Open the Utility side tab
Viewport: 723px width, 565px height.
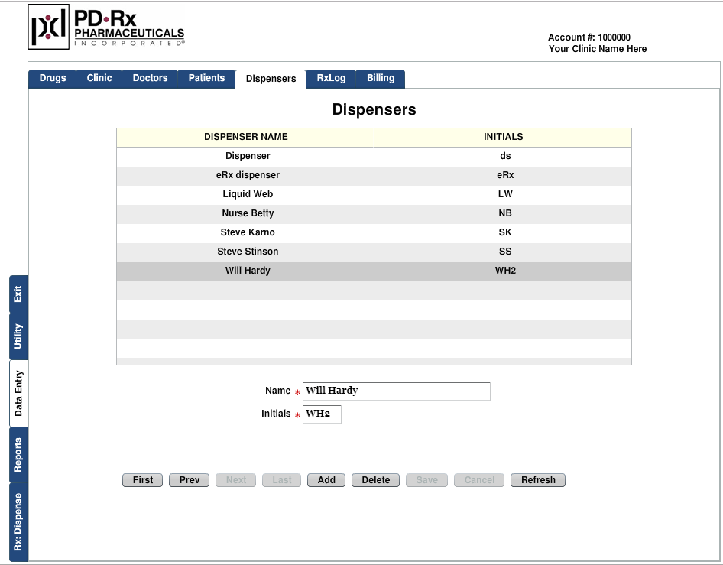pyautogui.click(x=18, y=336)
